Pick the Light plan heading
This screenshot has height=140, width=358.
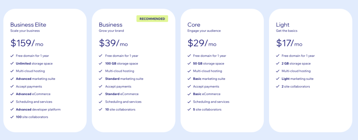(x=283, y=25)
